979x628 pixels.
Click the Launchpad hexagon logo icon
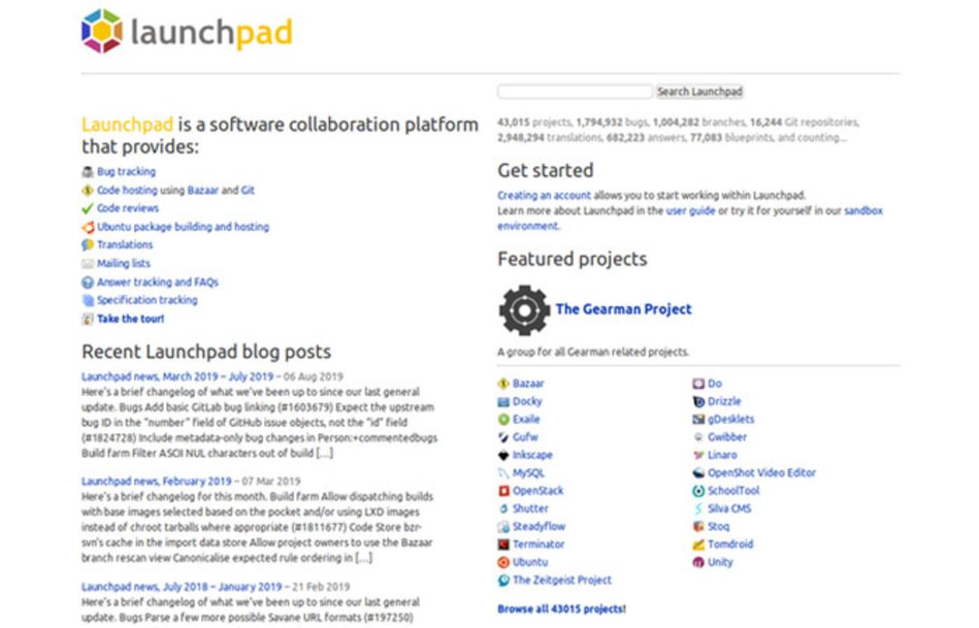pyautogui.click(x=102, y=31)
